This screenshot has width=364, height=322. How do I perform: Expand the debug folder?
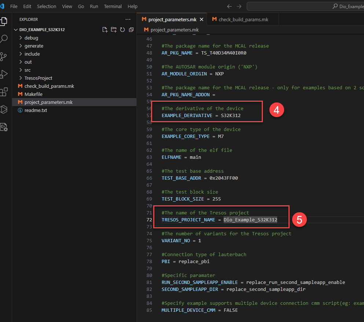31,38
